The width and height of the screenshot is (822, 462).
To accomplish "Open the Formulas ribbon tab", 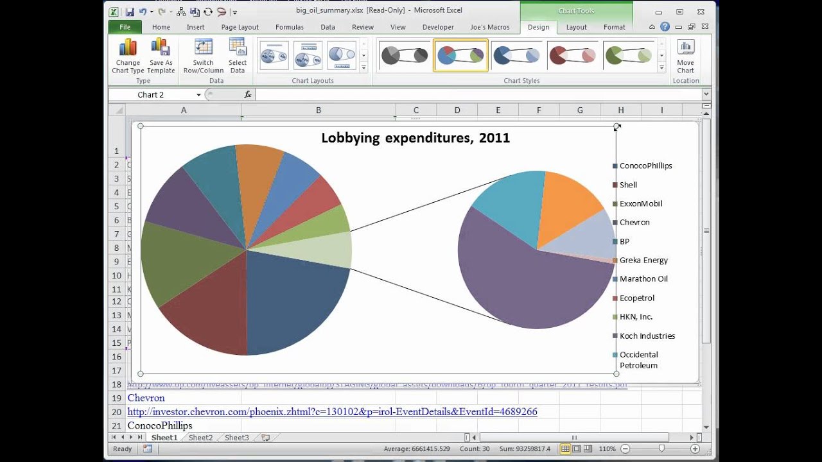I will pyautogui.click(x=290, y=27).
